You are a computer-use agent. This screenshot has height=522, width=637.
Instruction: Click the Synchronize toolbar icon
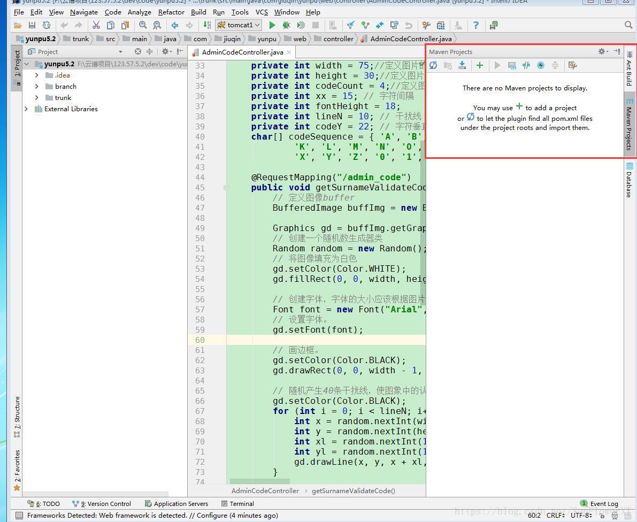click(x=47, y=25)
